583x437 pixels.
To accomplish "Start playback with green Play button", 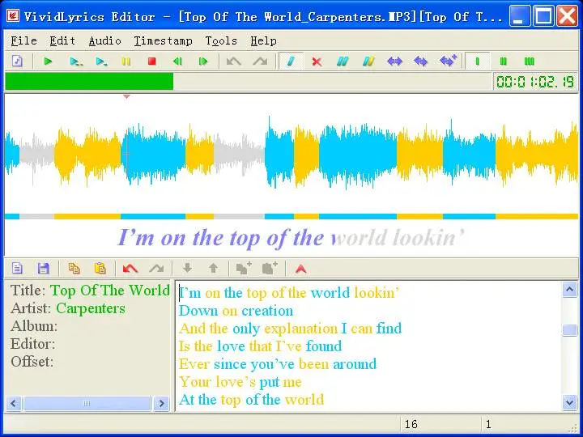I will click(x=48, y=61).
